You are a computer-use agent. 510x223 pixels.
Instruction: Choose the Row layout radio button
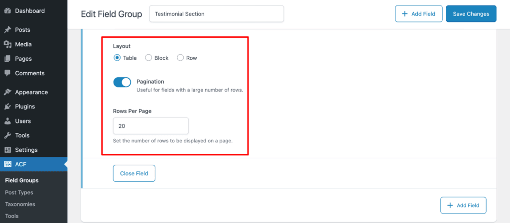point(180,58)
